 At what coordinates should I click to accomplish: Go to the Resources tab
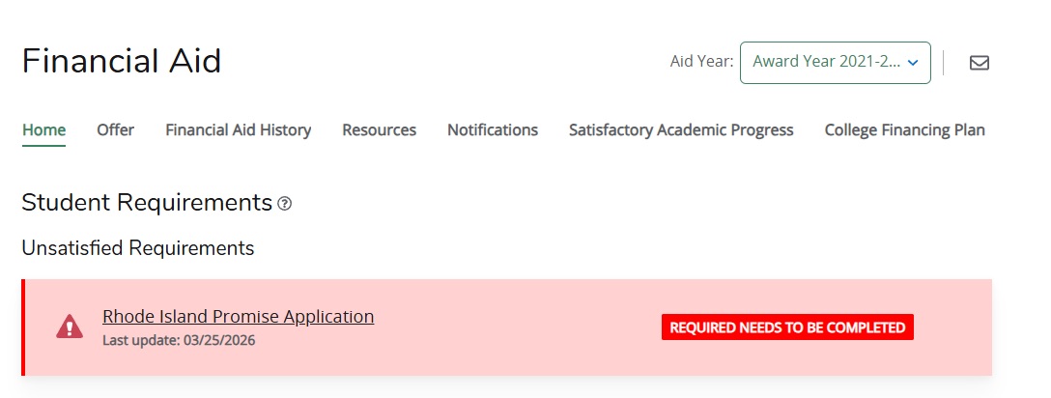[x=379, y=129]
